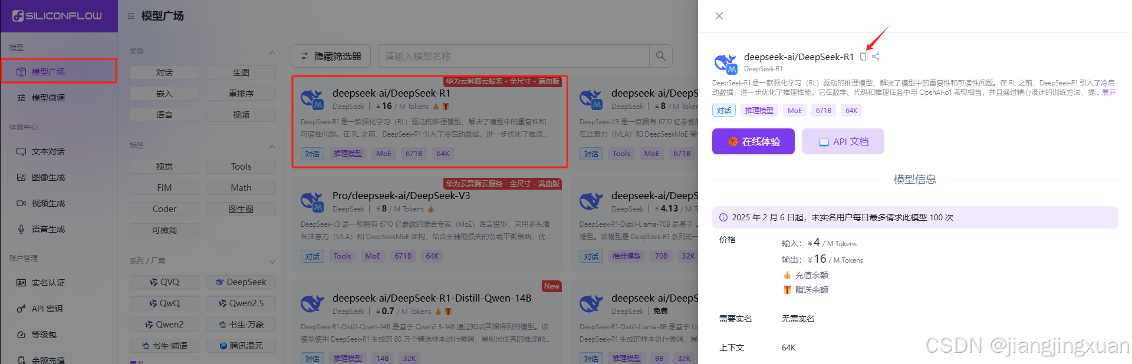
Task: Filter by QVQ vendor
Action: coord(164,282)
